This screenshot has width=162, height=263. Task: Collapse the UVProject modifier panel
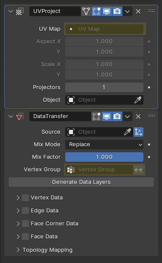[11, 11]
